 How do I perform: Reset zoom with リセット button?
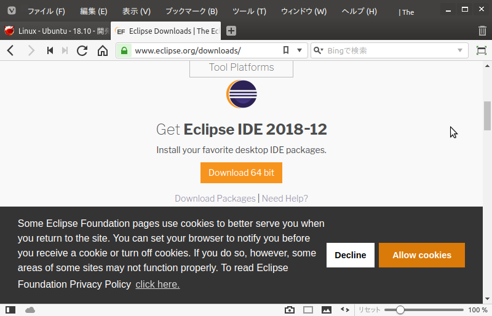tap(369, 310)
